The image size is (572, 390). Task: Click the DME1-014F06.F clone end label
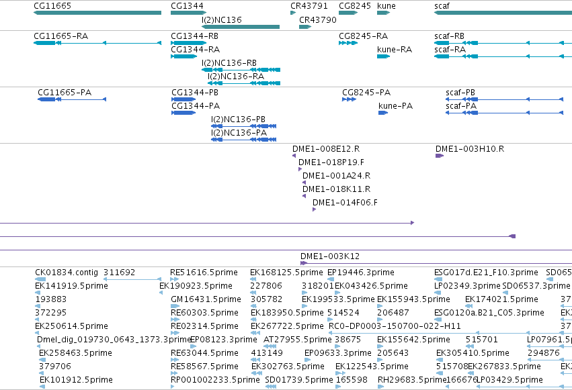tap(345, 203)
